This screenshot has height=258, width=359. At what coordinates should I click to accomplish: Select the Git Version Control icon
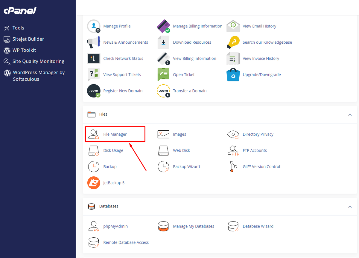coord(233,167)
